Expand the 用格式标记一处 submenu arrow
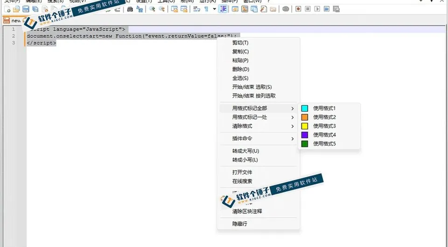448x247 pixels. [x=292, y=117]
